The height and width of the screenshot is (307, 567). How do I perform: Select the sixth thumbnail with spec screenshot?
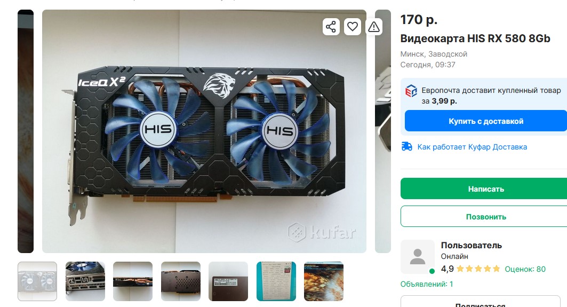click(276, 281)
